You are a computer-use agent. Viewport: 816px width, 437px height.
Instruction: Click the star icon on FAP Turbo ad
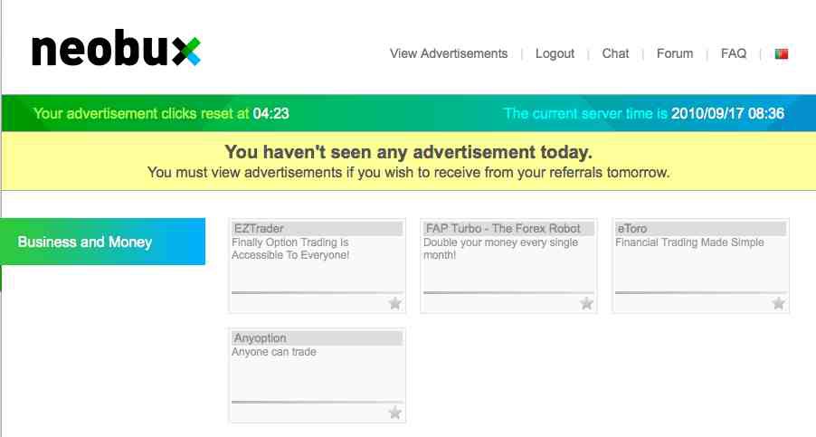[x=586, y=303]
